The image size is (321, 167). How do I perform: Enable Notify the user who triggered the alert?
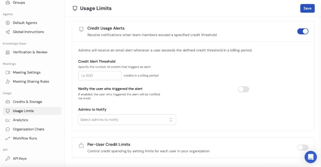pyautogui.click(x=243, y=89)
